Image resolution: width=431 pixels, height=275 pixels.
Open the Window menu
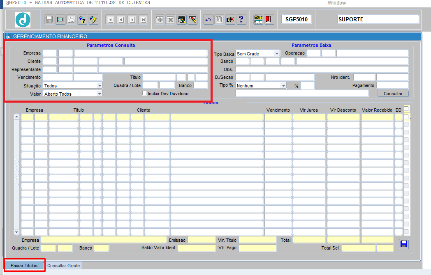[336, 3]
